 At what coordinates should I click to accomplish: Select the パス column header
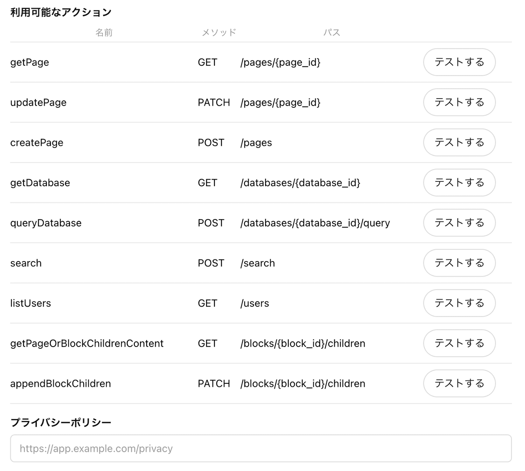[332, 32]
